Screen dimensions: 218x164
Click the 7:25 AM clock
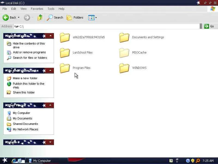(x=208, y=161)
